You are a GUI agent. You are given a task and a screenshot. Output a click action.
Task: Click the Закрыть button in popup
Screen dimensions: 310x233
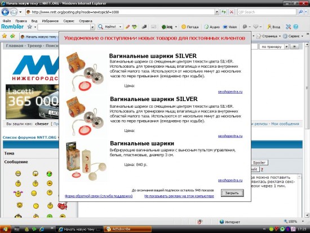[x=232, y=193]
